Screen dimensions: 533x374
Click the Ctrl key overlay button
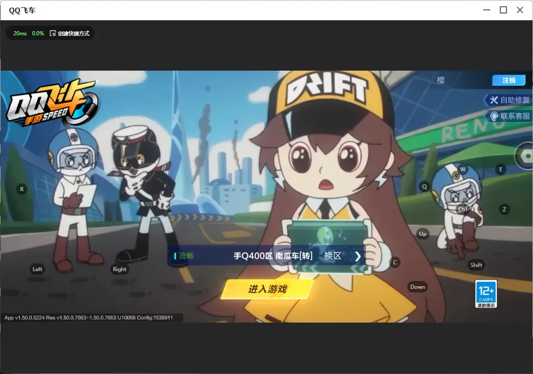coord(463,209)
